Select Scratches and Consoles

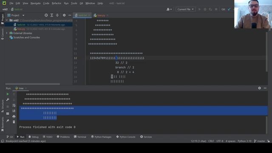pyautogui.click(x=26, y=37)
